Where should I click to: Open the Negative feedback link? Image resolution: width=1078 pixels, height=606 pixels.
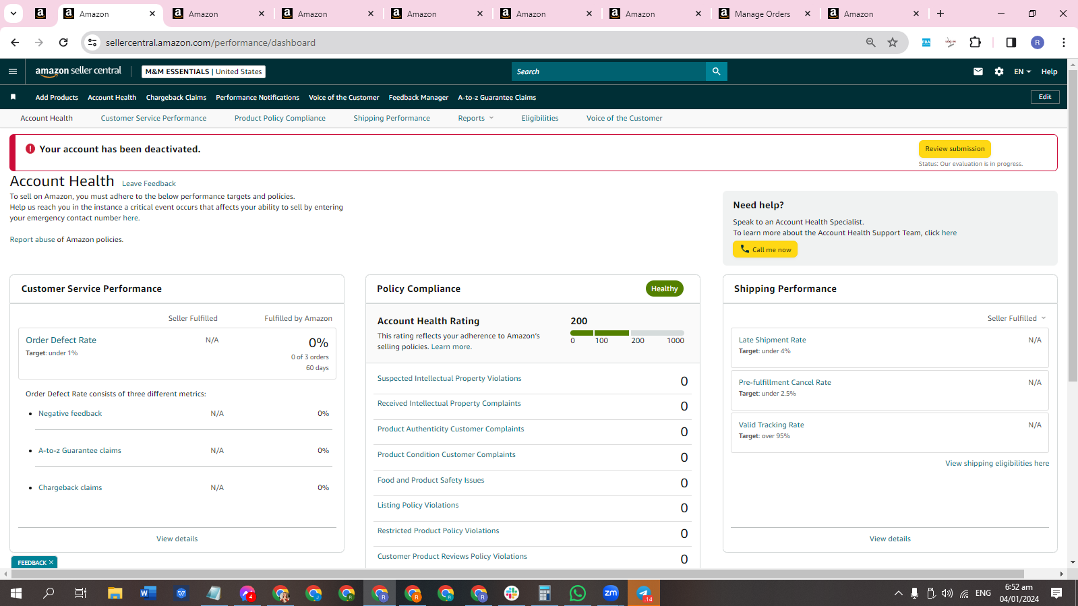[x=70, y=413]
